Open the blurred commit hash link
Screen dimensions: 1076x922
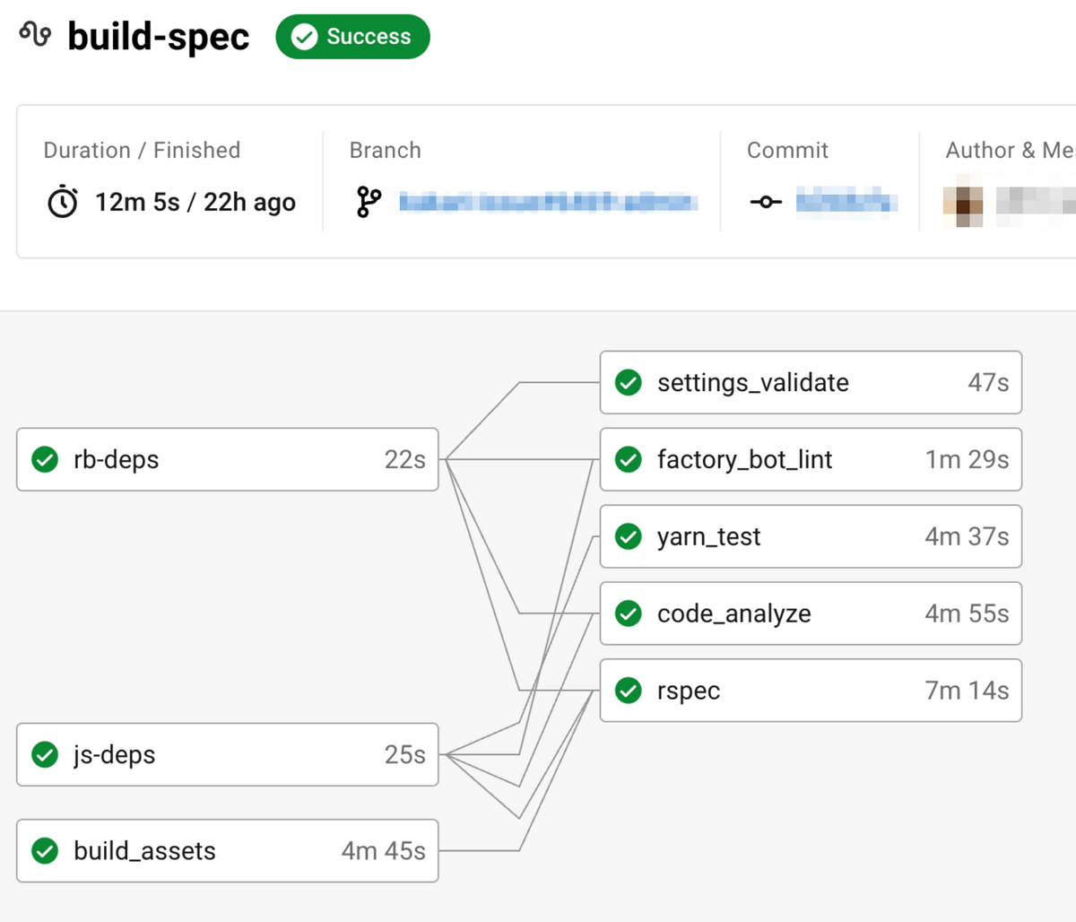pyautogui.click(x=846, y=202)
